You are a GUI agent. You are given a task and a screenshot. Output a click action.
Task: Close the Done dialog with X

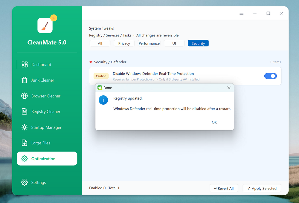(x=229, y=88)
